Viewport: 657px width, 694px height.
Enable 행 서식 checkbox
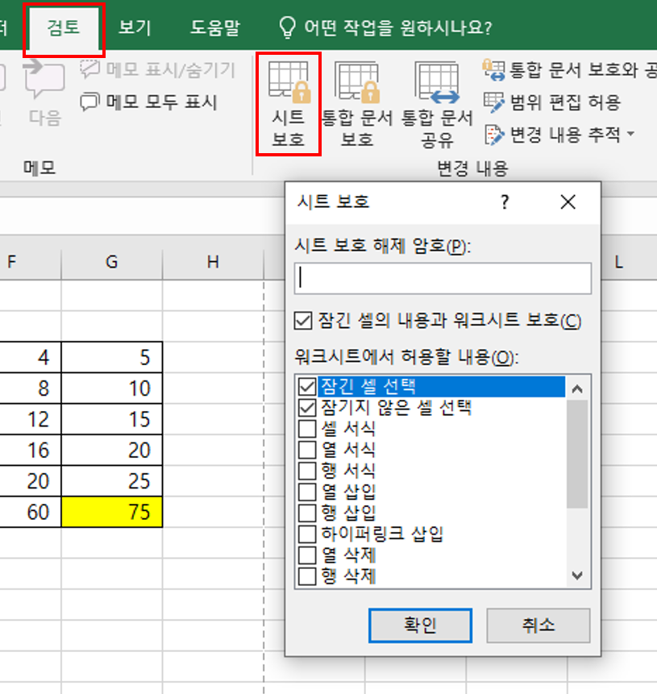[x=307, y=471]
